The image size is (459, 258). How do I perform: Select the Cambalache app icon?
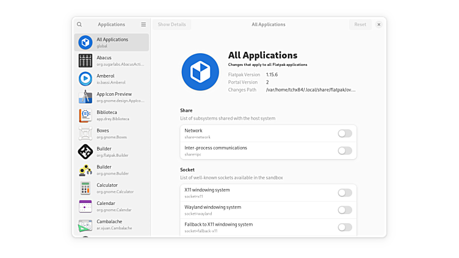pyautogui.click(x=85, y=224)
